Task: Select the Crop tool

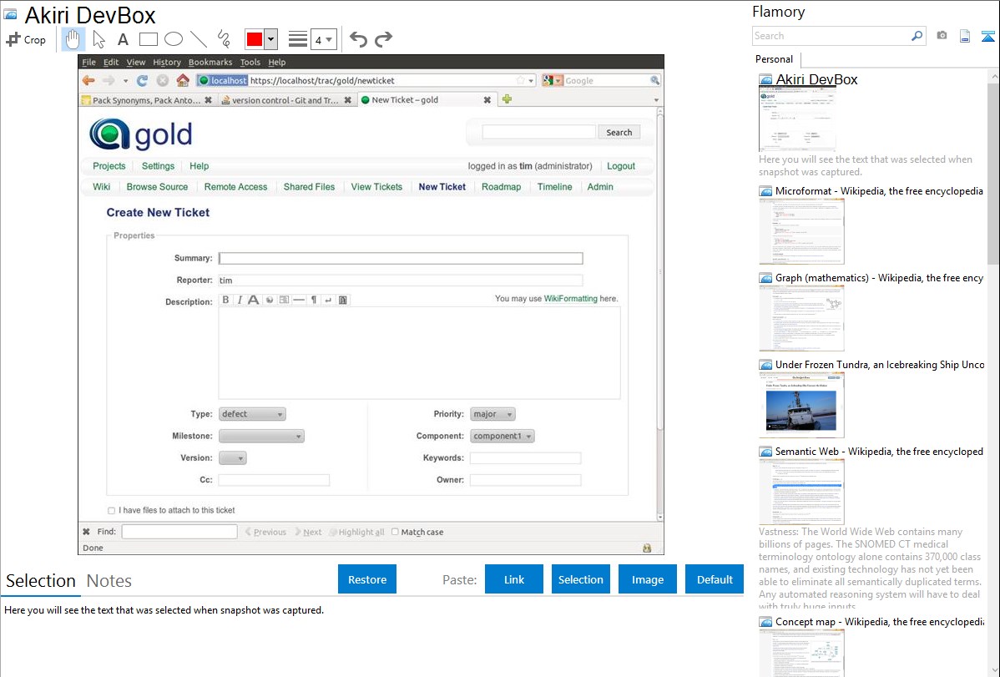Action: (26, 39)
